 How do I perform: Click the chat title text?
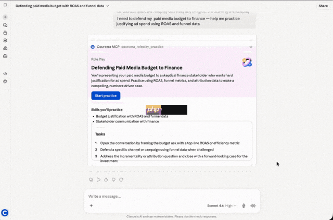60,6
